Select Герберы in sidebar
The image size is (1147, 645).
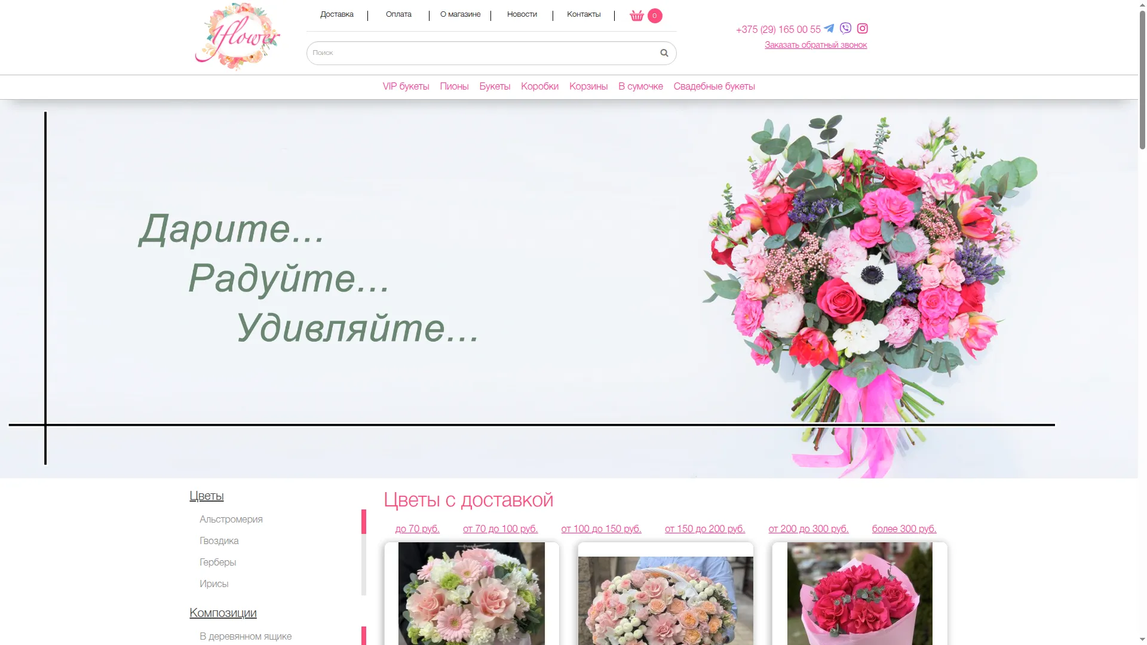click(x=218, y=563)
